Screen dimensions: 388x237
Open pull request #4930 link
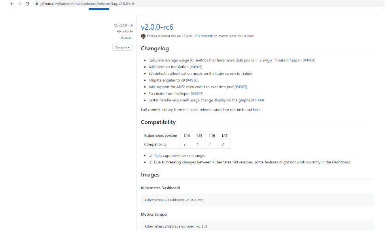pos(192,80)
